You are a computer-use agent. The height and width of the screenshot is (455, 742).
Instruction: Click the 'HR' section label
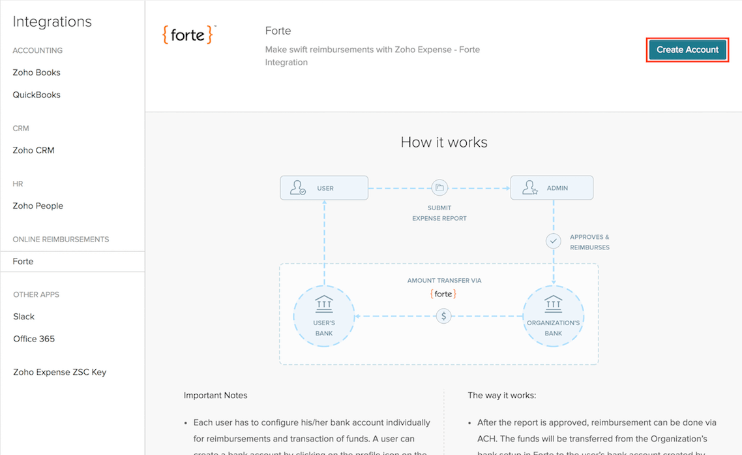(18, 184)
